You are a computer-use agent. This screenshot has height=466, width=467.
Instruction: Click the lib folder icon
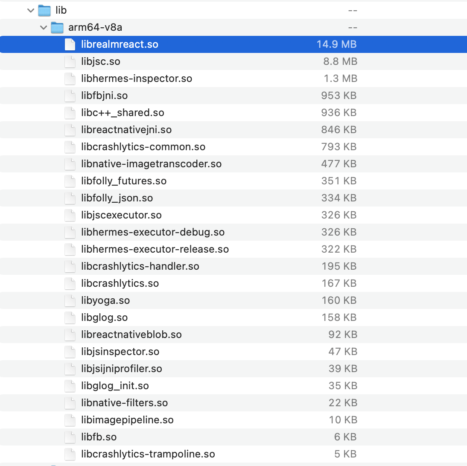(44, 10)
